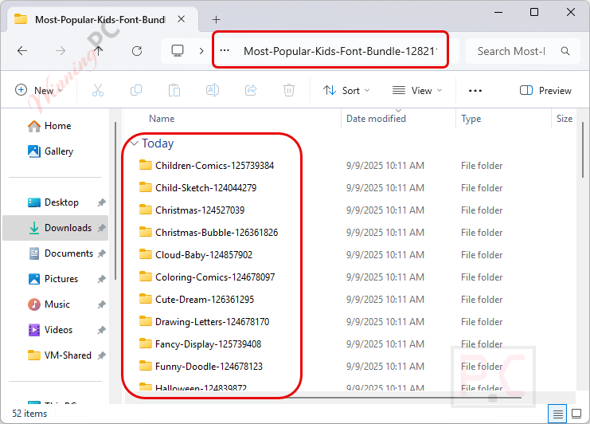Image resolution: width=590 pixels, height=424 pixels.
Task: Open the See more toolbar menu
Action: point(475,91)
